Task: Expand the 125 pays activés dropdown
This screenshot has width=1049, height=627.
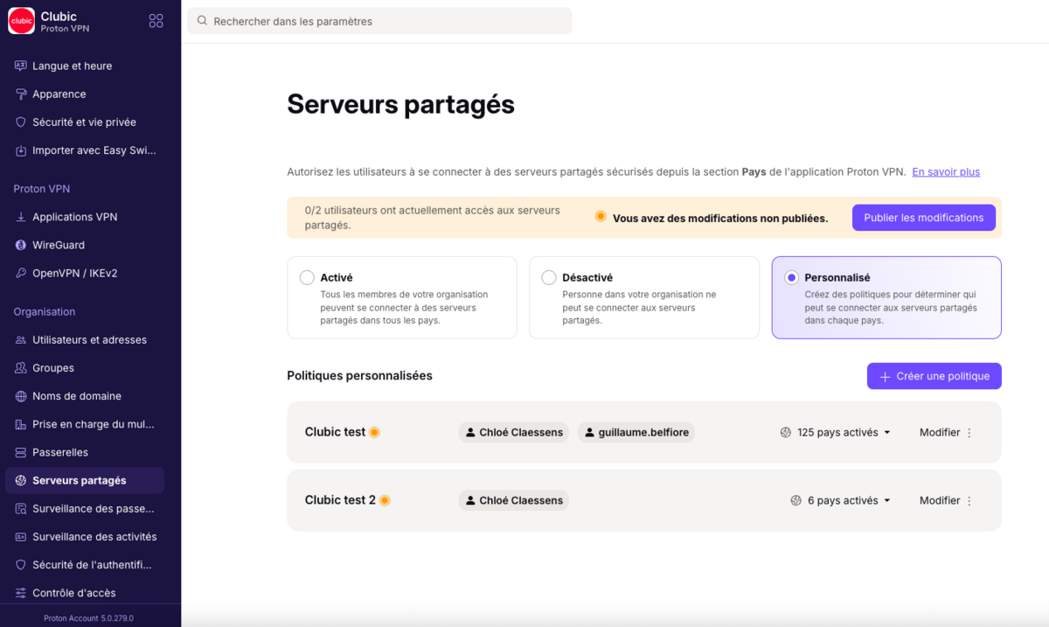Action: [836, 432]
